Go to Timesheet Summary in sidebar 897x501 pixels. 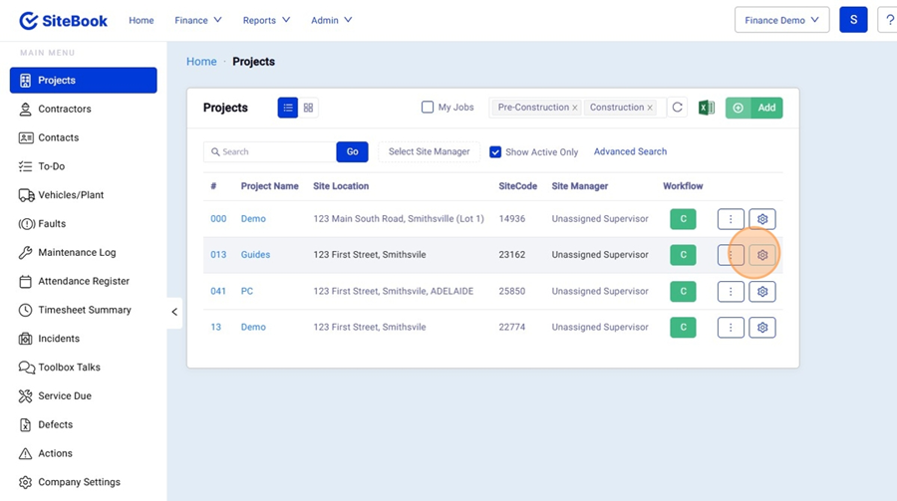[x=84, y=310]
